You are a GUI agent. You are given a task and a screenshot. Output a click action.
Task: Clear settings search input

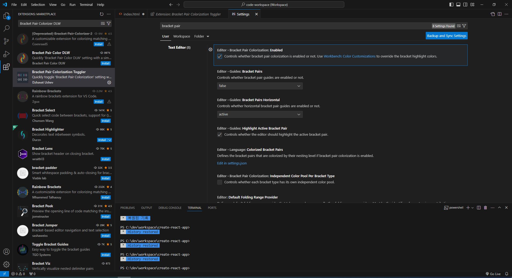tap(459, 26)
